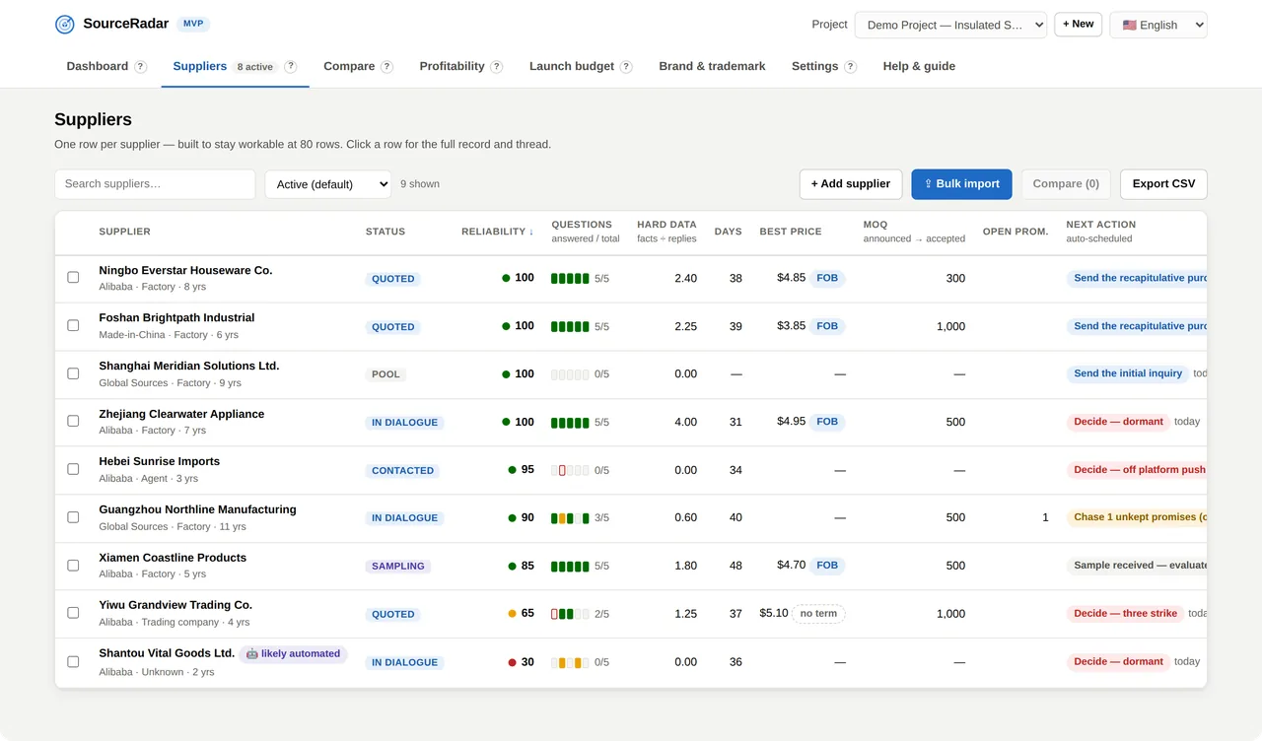
Task: Toggle the Hebei Sunrise Imports checkbox
Action: click(x=73, y=470)
